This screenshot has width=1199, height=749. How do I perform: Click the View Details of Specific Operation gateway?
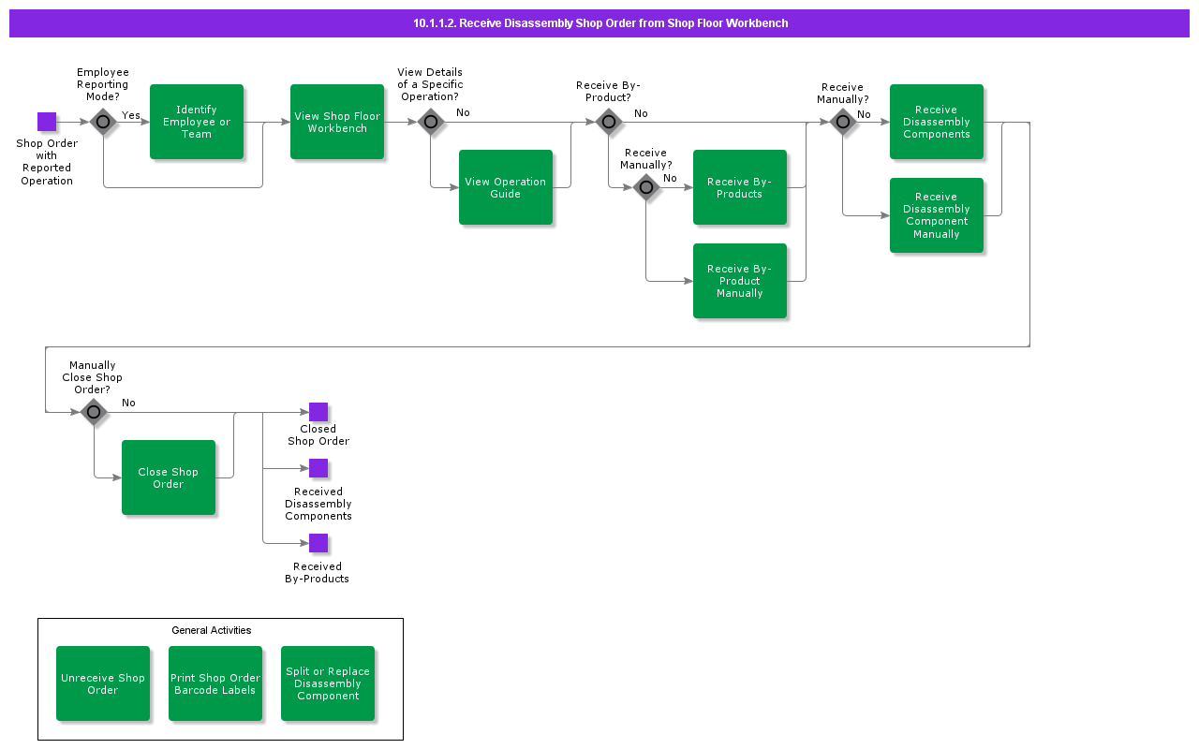pos(431,122)
